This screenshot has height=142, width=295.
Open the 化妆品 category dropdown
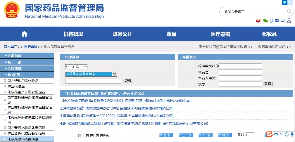pos(76,67)
